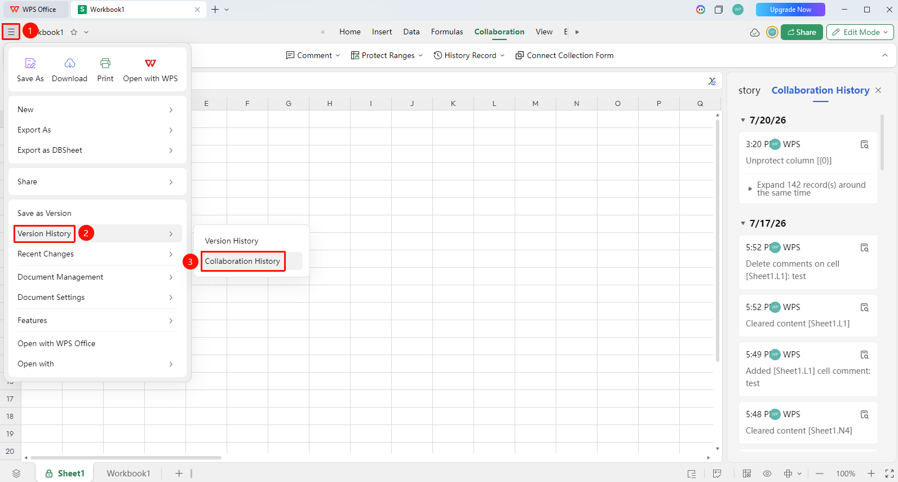Screen dimensions: 898x482
Task: Close the Collaboration History panel
Action: (878, 90)
